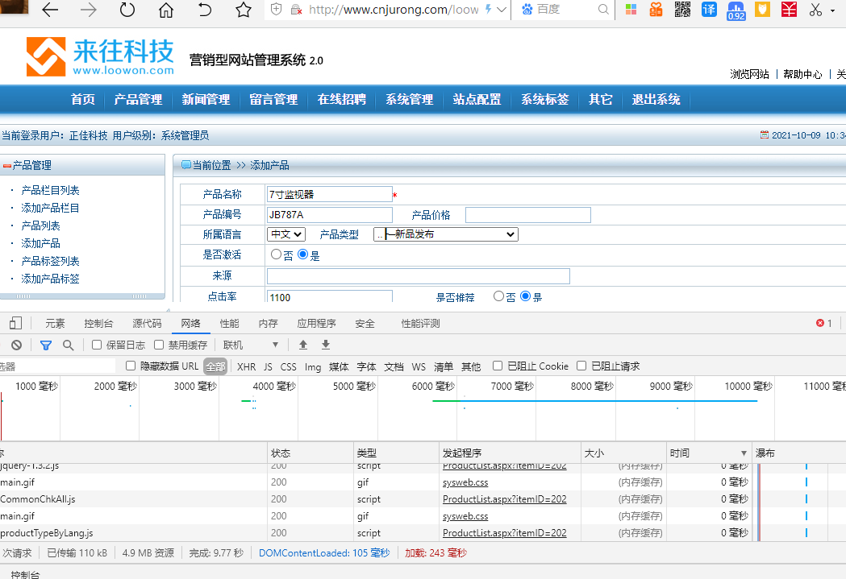Viewport: 846px width, 579px height.
Task: Open the QR code extension icon
Action: coord(682,10)
